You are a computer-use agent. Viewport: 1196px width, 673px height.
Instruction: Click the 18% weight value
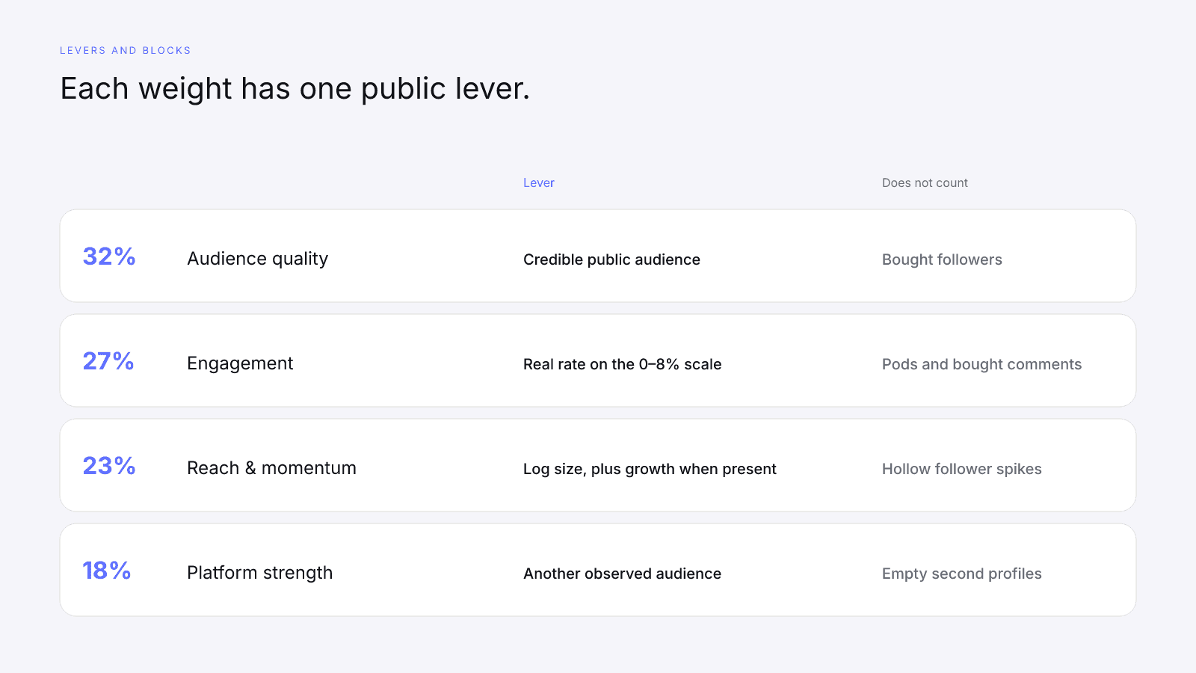point(107,571)
